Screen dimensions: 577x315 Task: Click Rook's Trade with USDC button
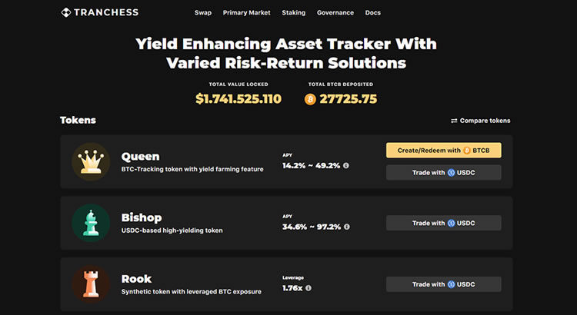click(x=443, y=284)
